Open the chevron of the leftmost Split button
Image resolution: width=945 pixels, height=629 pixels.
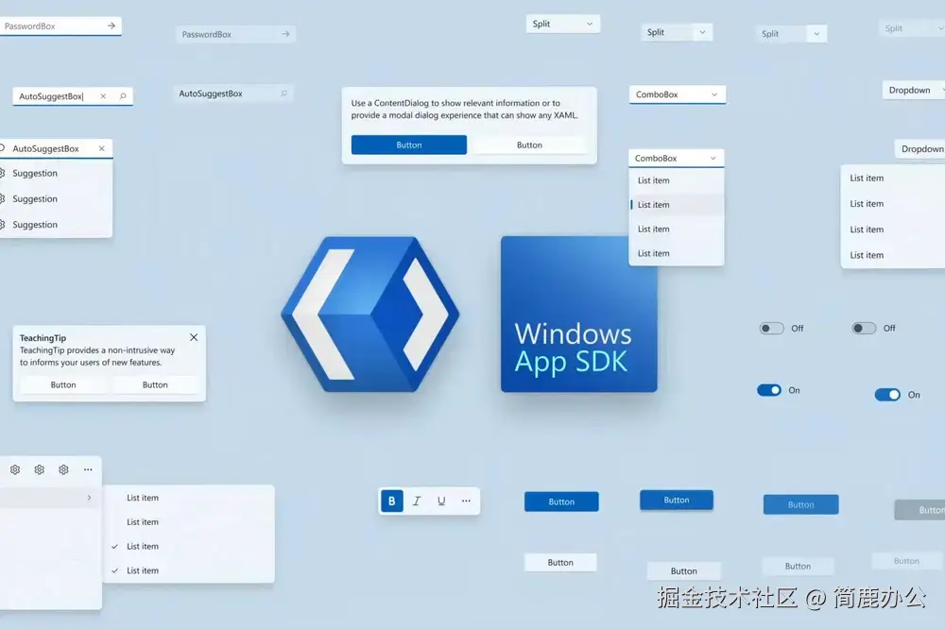pos(590,25)
